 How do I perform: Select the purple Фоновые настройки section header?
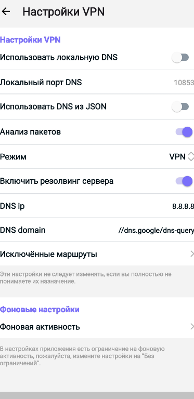40,310
